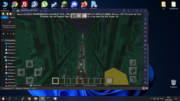Click the Android back arrow in BlueStacks sidebar
The image size is (180, 101).
145,74
